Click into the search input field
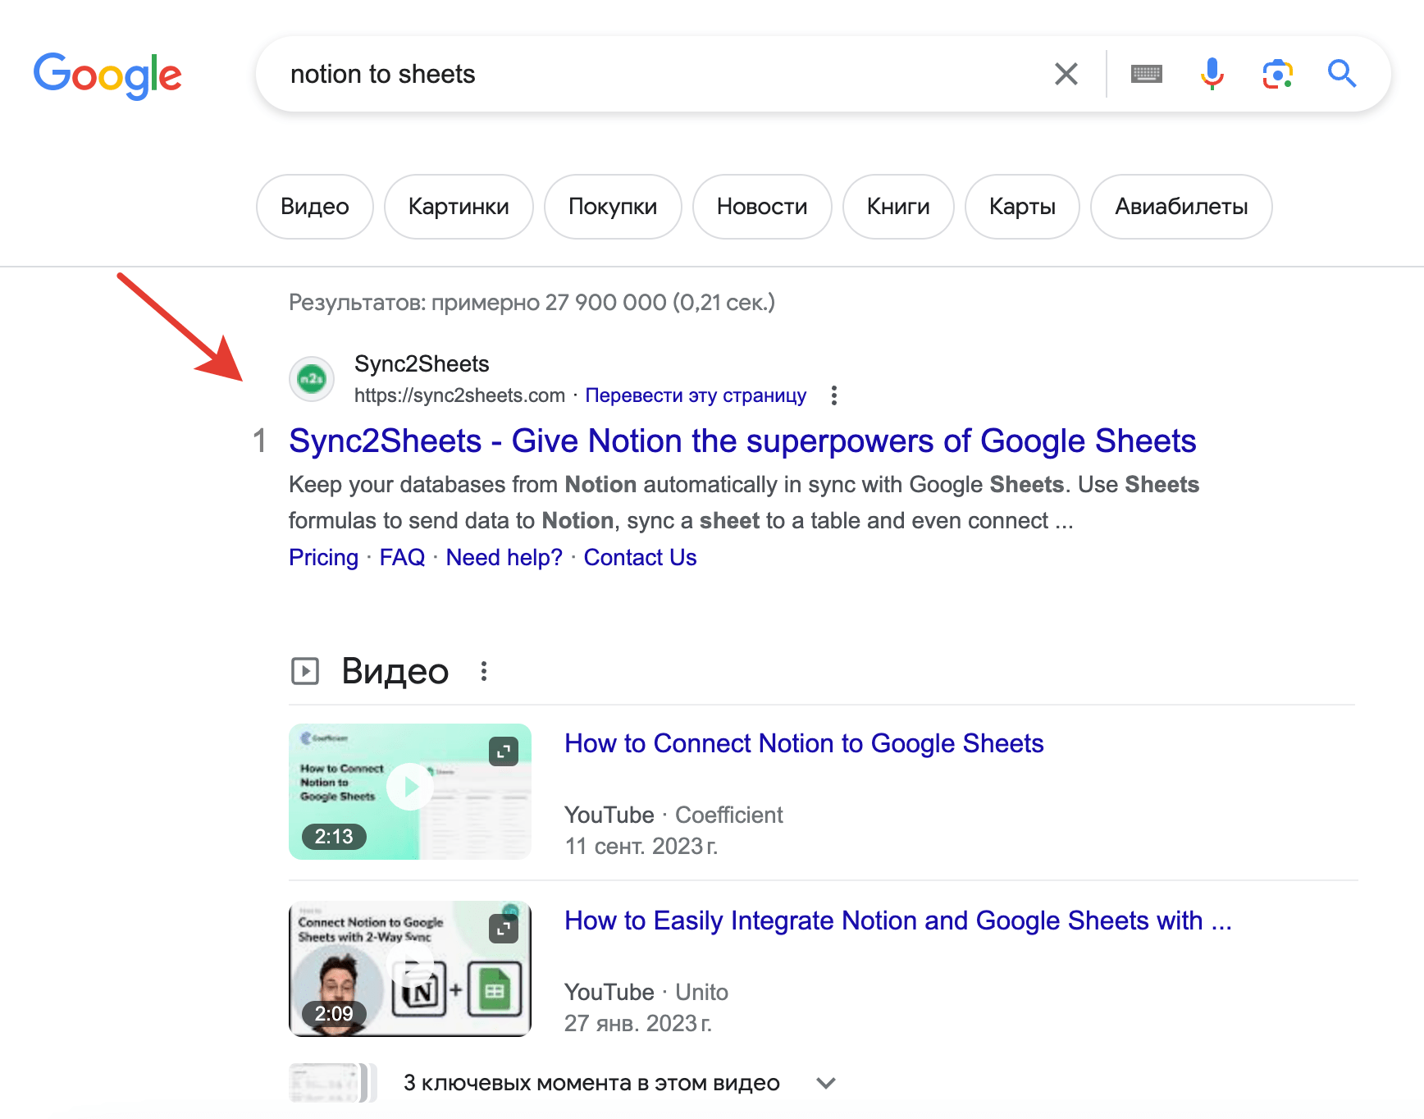1424x1119 pixels. point(656,74)
